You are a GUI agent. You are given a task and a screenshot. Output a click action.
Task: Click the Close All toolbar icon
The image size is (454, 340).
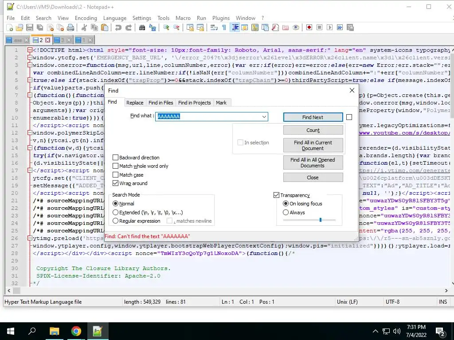click(60, 27)
